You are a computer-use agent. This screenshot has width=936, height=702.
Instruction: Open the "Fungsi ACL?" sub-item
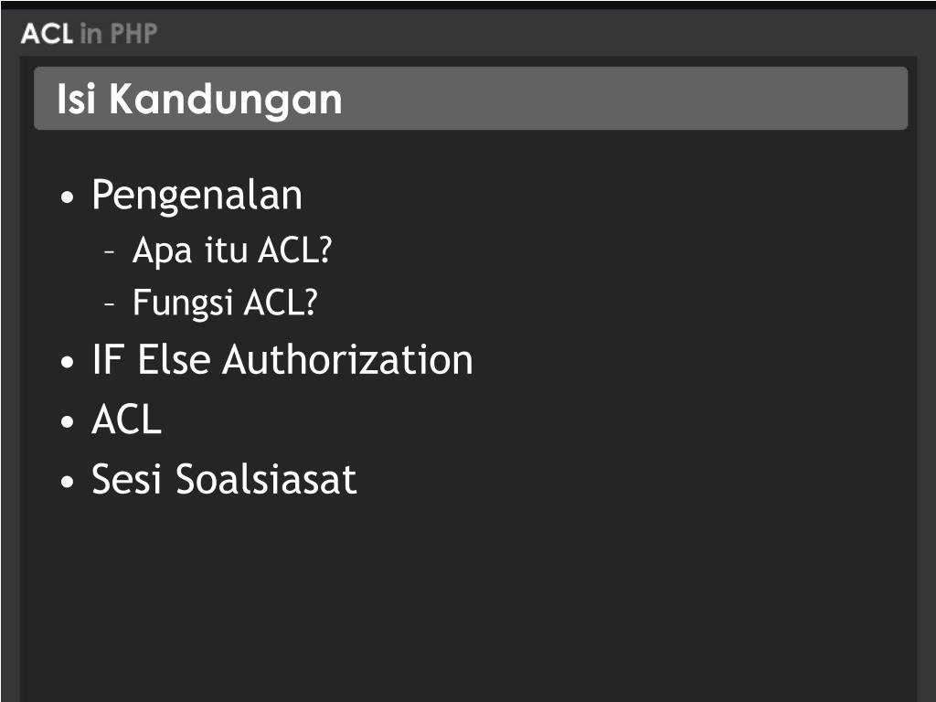(x=225, y=303)
